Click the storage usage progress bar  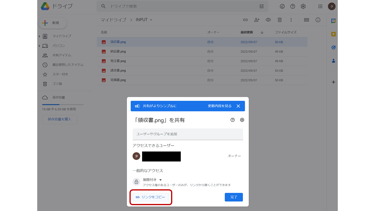63,105
